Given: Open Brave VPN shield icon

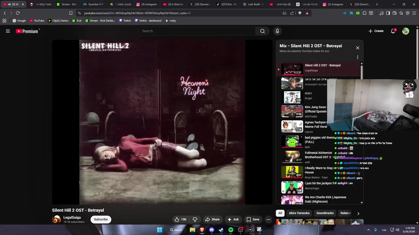Looking at the screenshot, I should [x=408, y=13].
